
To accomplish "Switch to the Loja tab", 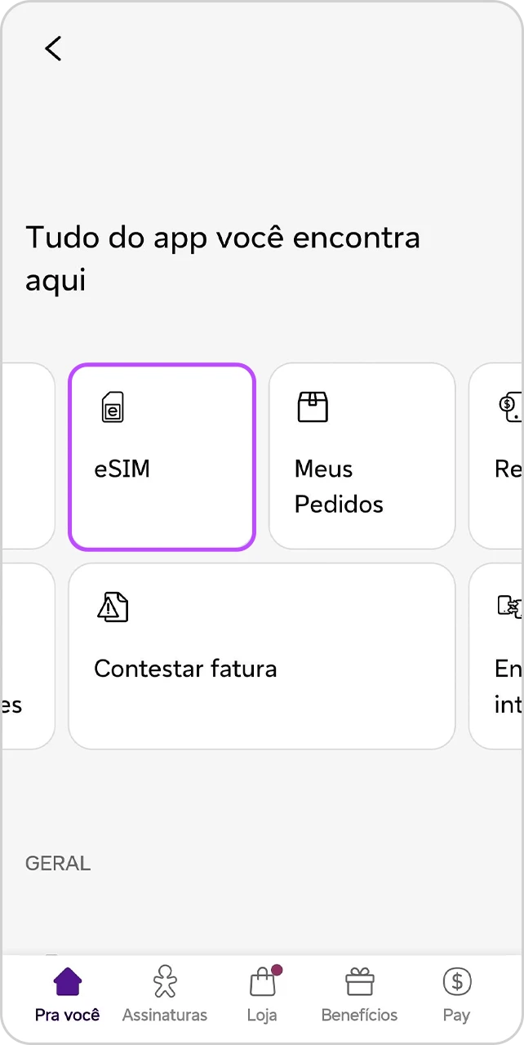I will coord(262,994).
